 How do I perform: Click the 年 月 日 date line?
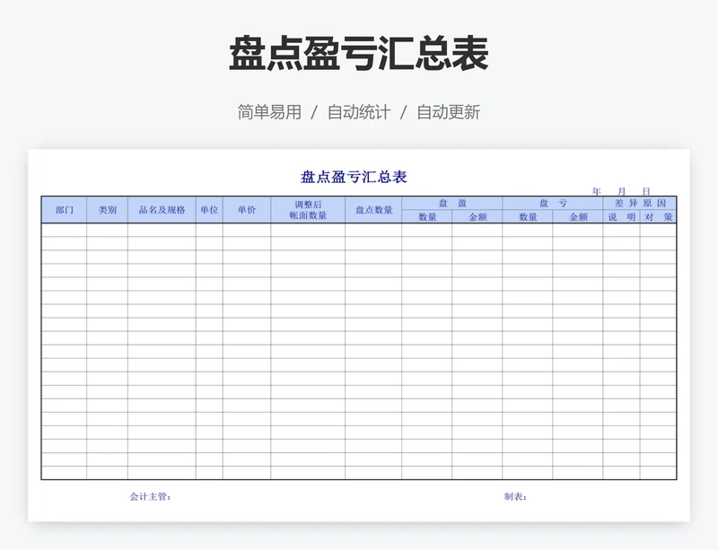(621, 191)
